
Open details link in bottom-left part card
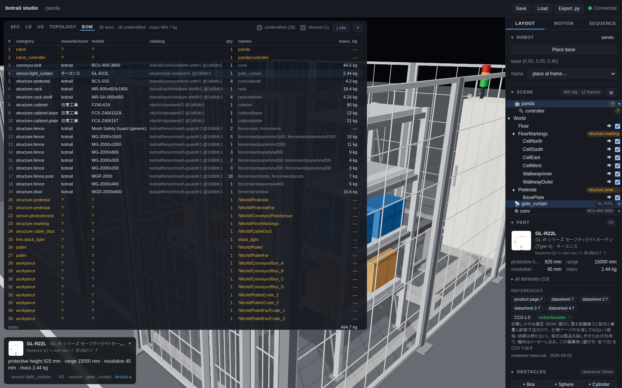click(123, 377)
